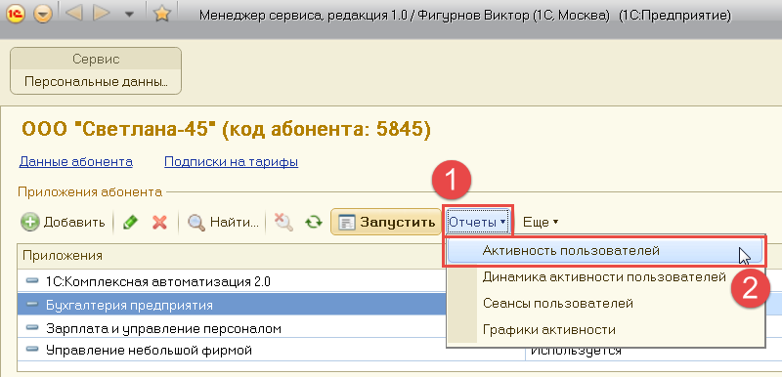This screenshot has height=377, width=782.
Task: Select Активность пользователей report
Action: coord(605,250)
